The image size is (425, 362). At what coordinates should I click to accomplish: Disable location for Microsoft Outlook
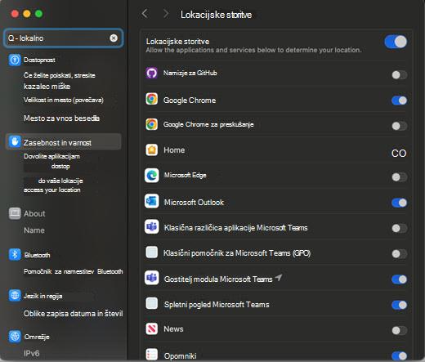pos(400,203)
